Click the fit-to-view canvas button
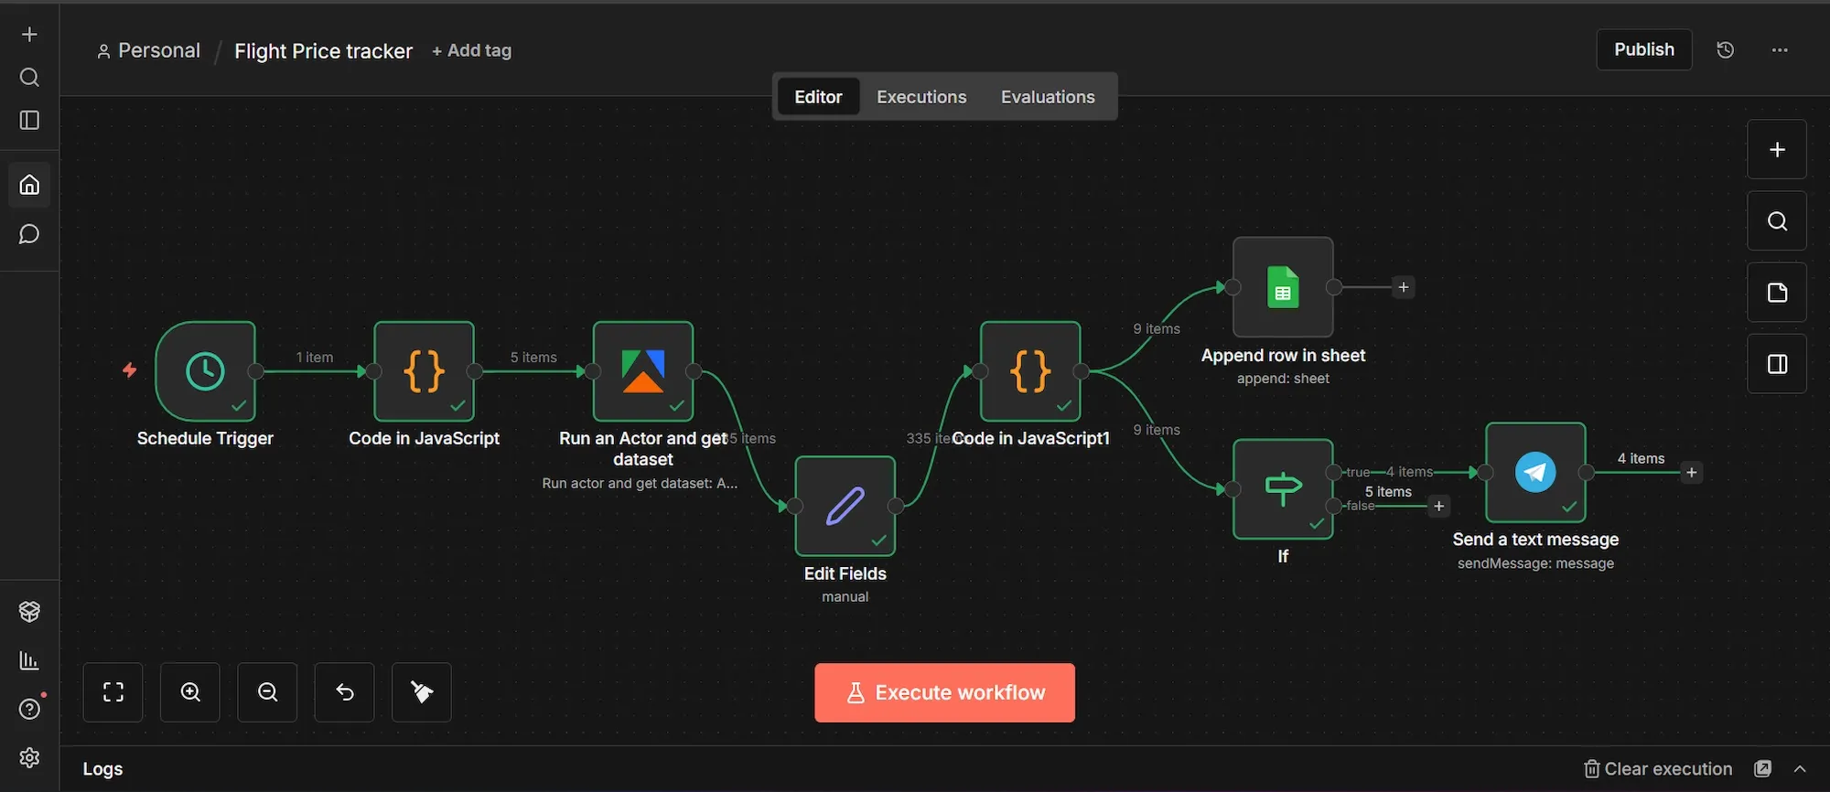1830x792 pixels. coord(113,692)
